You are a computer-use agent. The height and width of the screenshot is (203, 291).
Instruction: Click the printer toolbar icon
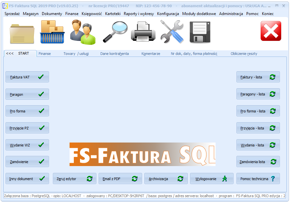(143, 31)
